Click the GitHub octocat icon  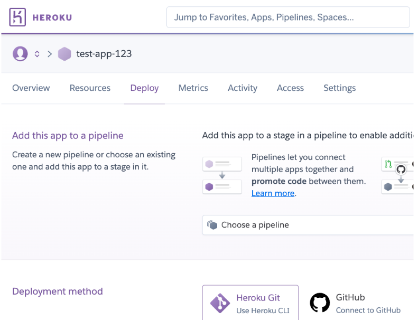click(320, 303)
